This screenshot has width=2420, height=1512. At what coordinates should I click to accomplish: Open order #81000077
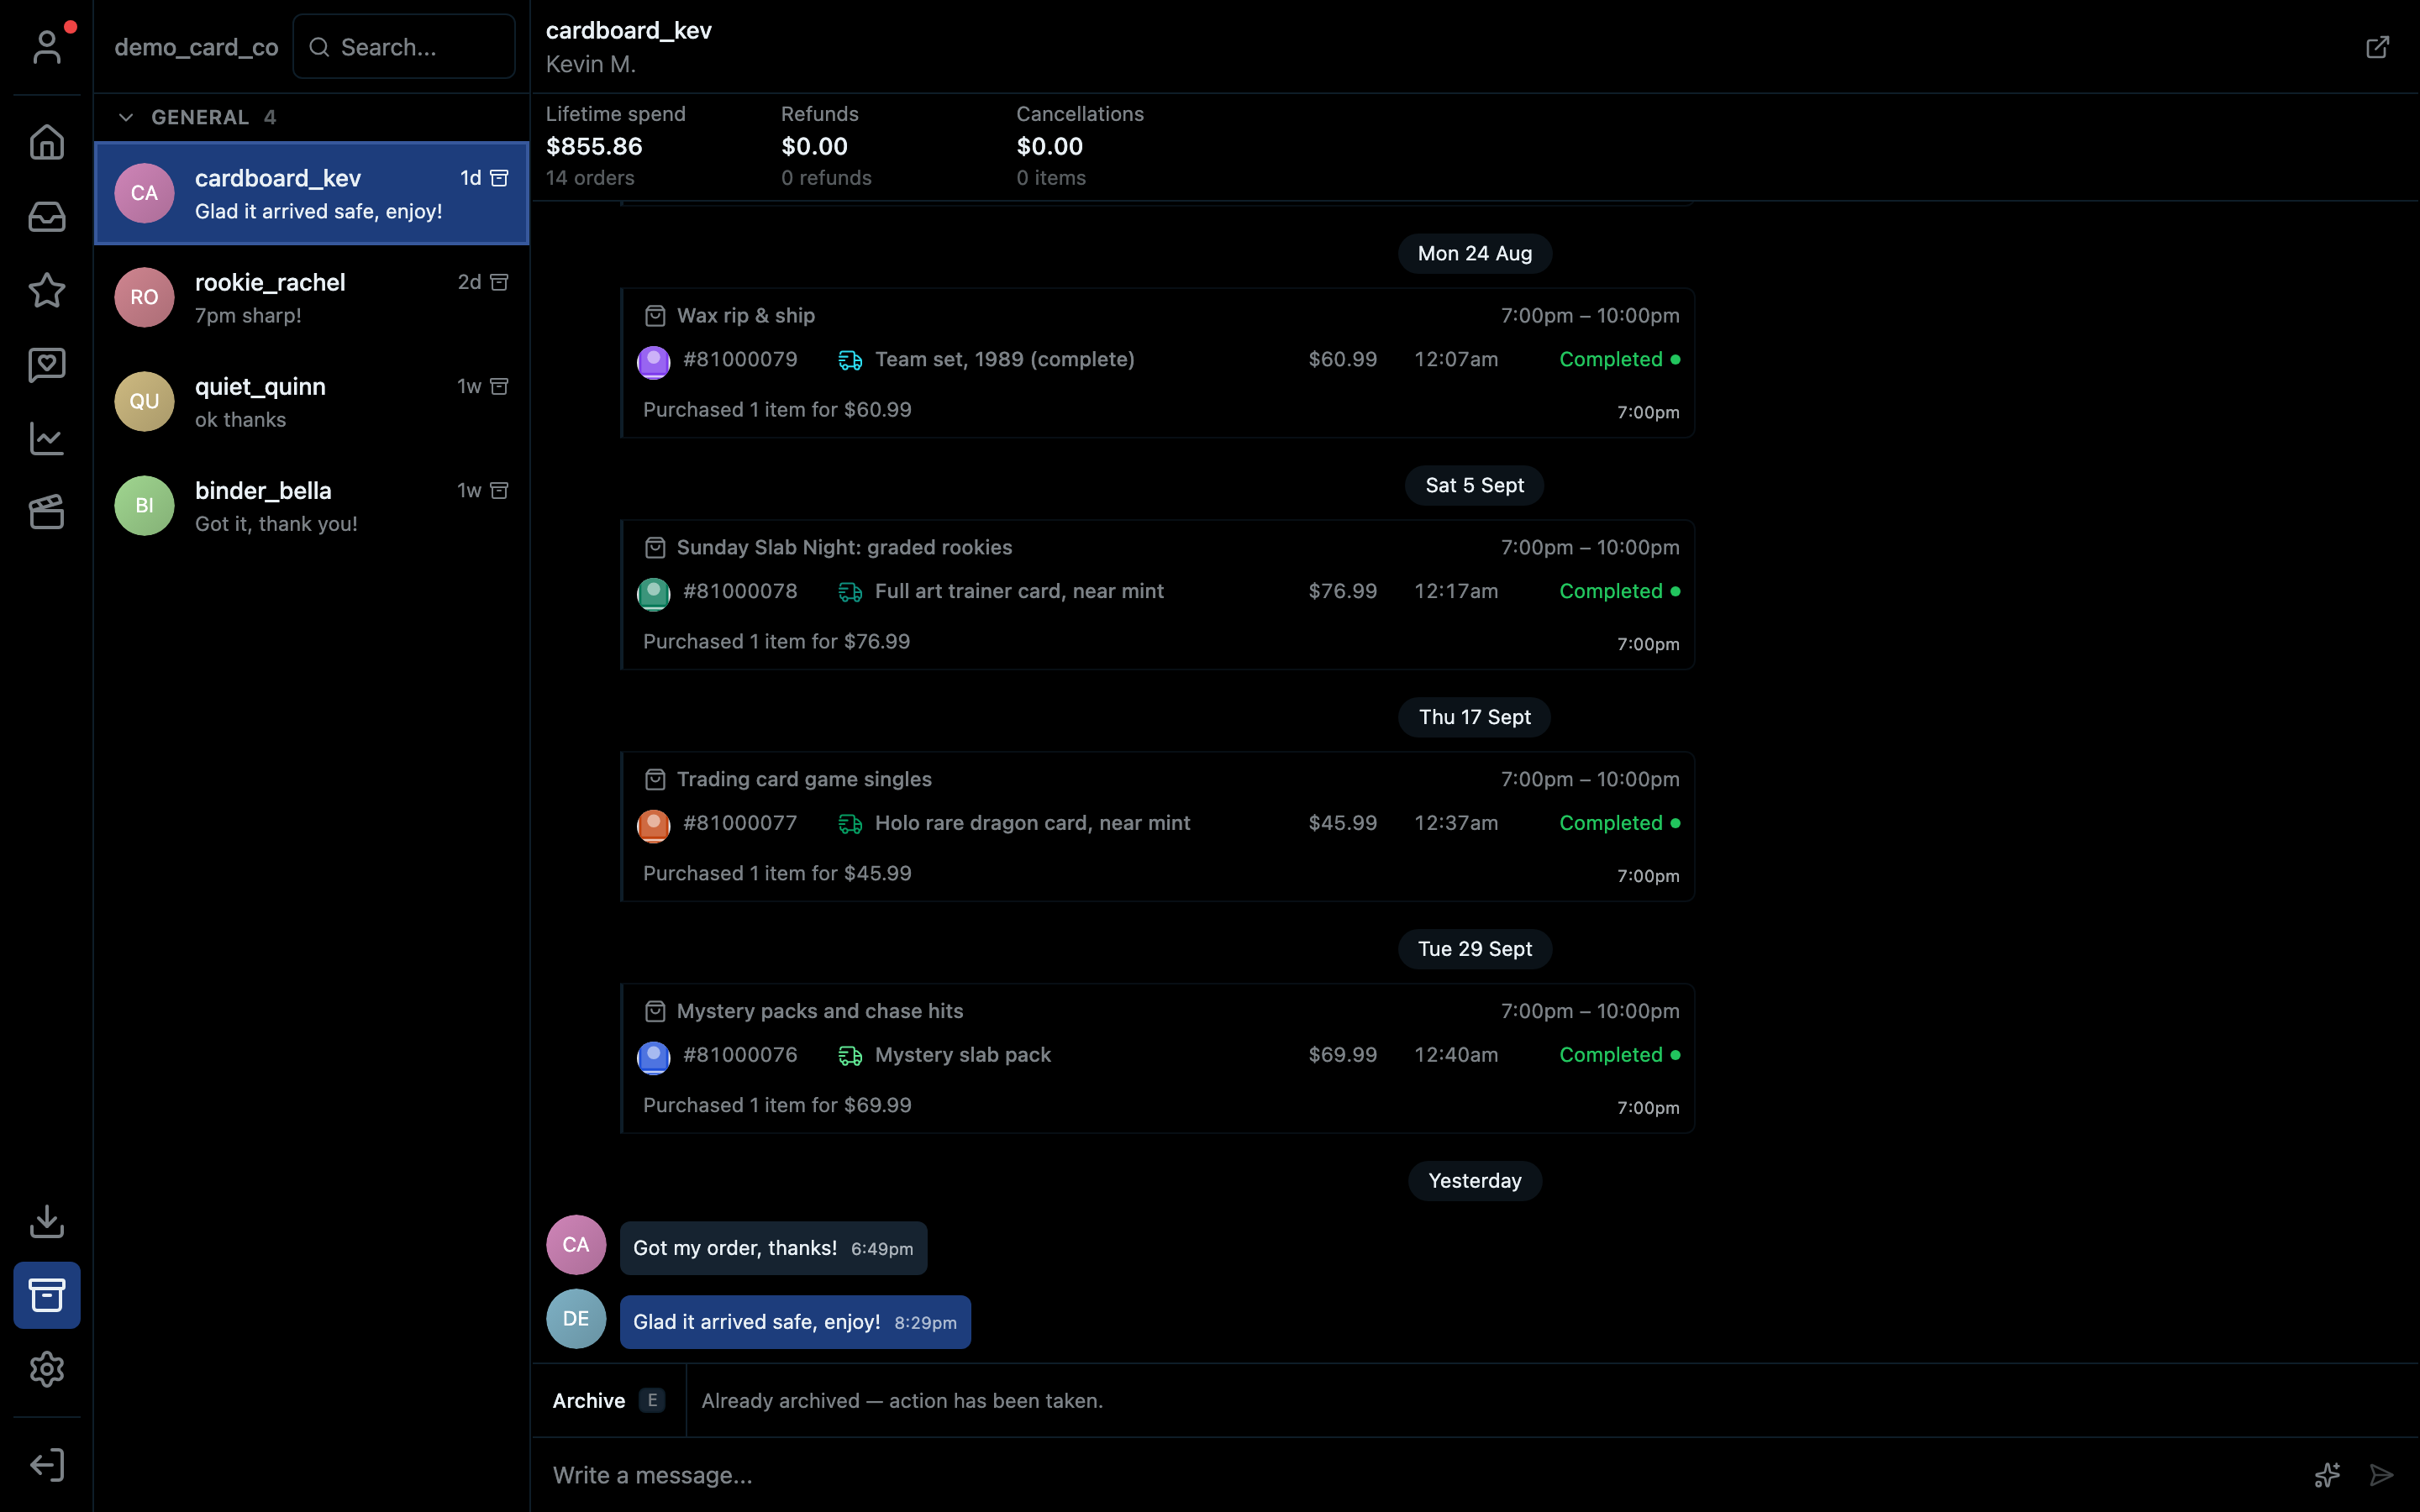click(x=740, y=824)
